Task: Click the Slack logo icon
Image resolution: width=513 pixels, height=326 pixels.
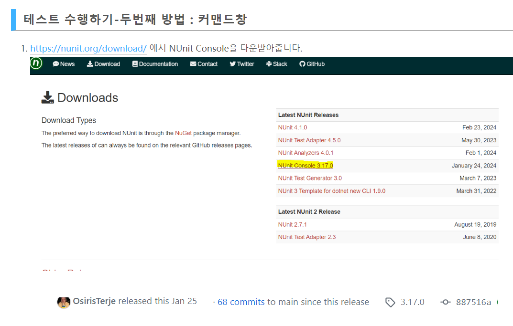Action: click(269, 64)
